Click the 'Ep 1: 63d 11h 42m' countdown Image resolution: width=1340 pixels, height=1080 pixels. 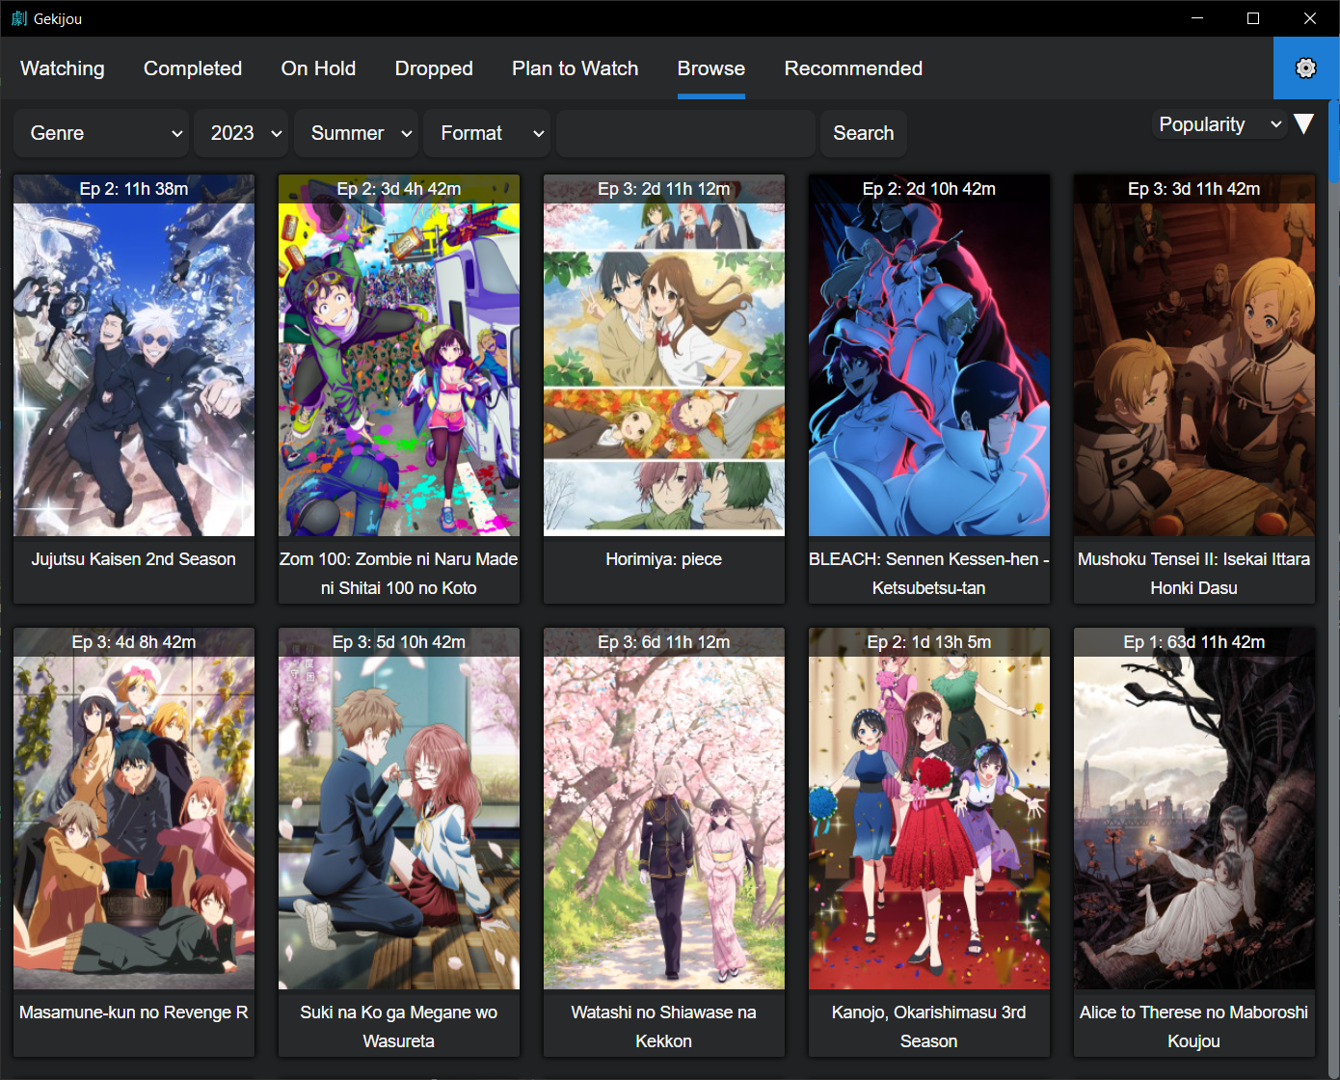tap(1194, 642)
